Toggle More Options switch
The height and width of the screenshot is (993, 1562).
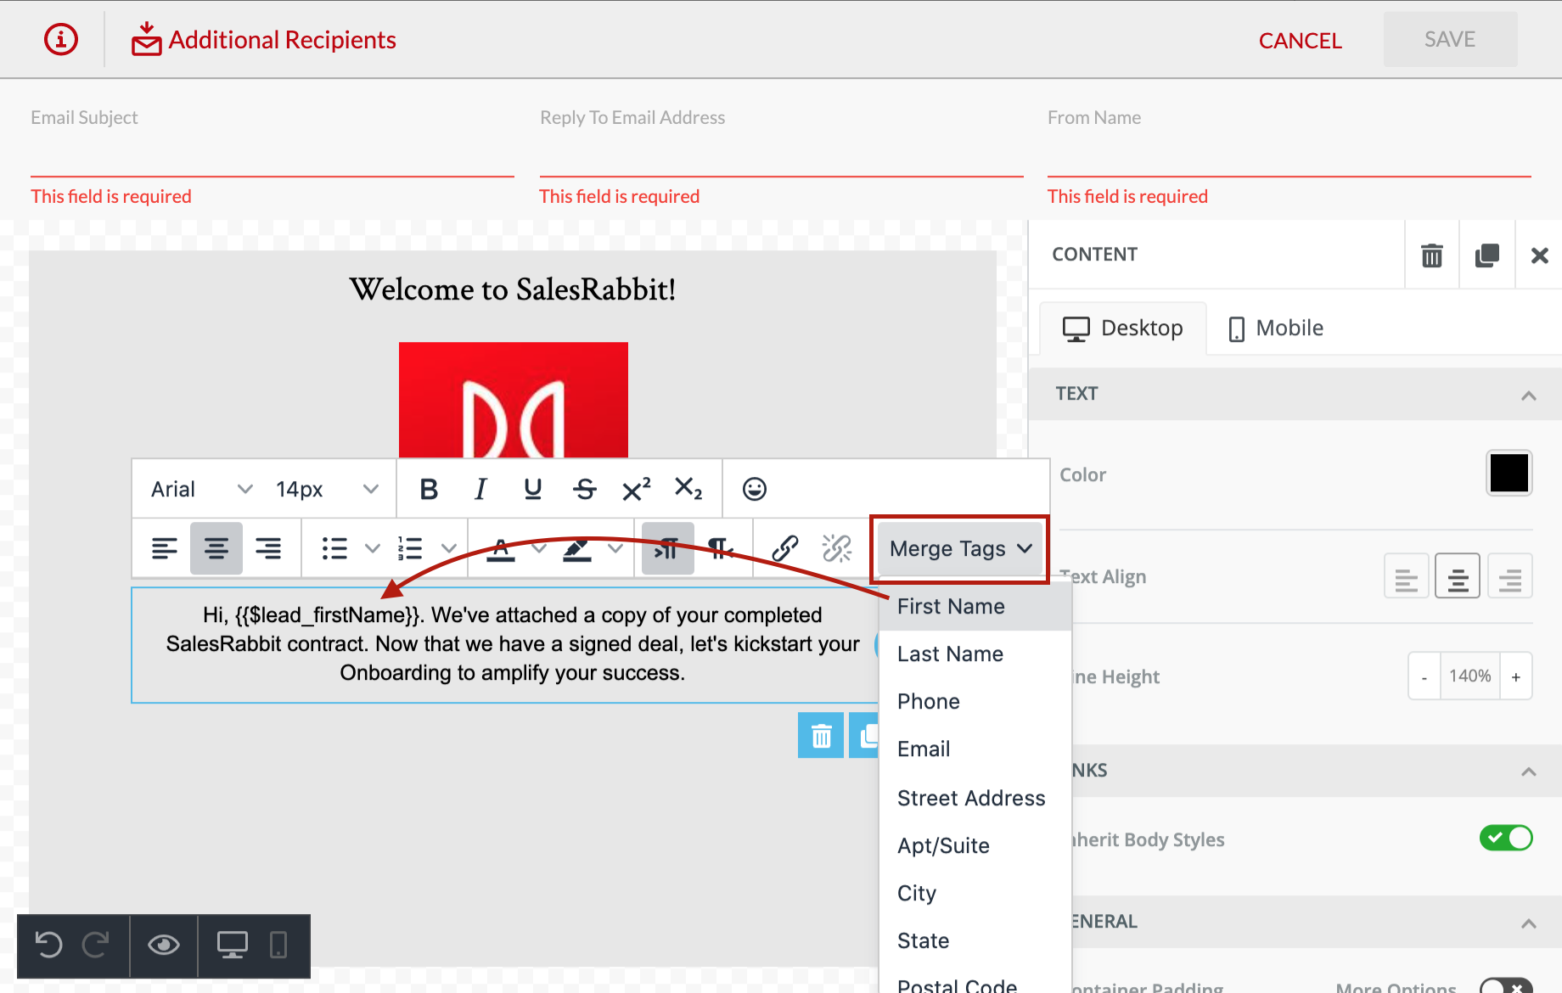1506,987
